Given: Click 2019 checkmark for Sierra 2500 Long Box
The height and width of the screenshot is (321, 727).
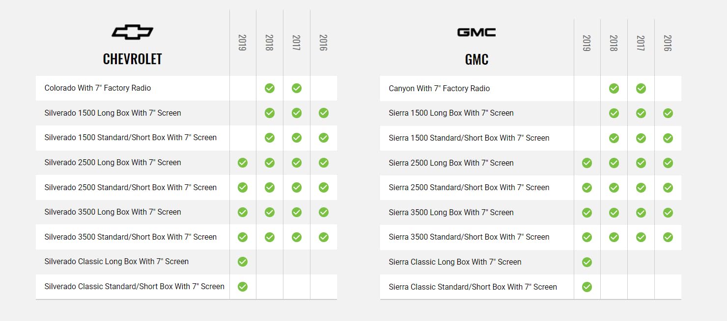Looking at the screenshot, I should click(587, 163).
